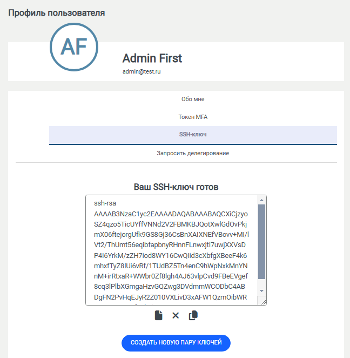
Task: Click the key textarea scrollbar thumb
Action: click(261, 242)
